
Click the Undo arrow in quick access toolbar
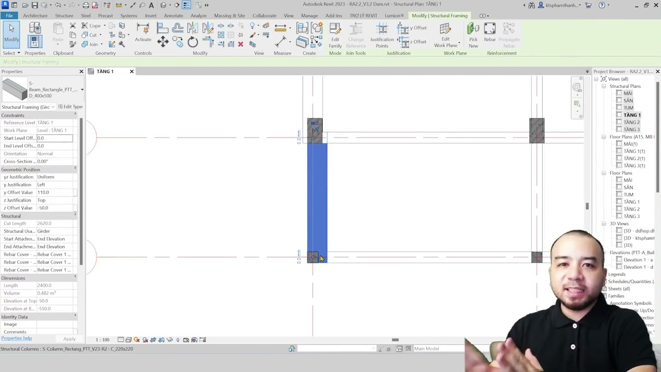click(58, 5)
